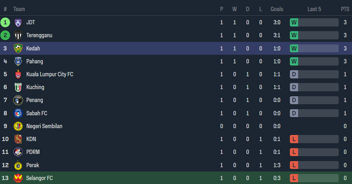Click the red L badge for Perak
352x184 pixels.
(x=294, y=165)
